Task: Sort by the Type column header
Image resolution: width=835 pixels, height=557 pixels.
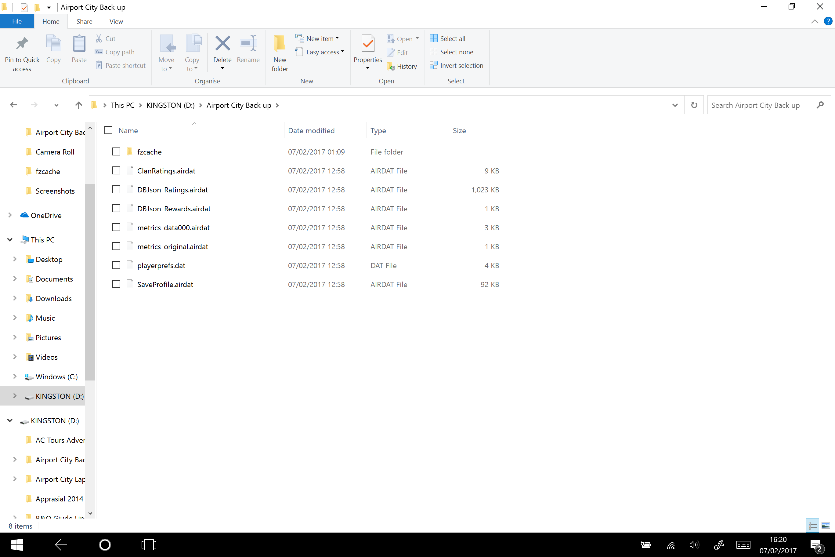Action: [407, 130]
